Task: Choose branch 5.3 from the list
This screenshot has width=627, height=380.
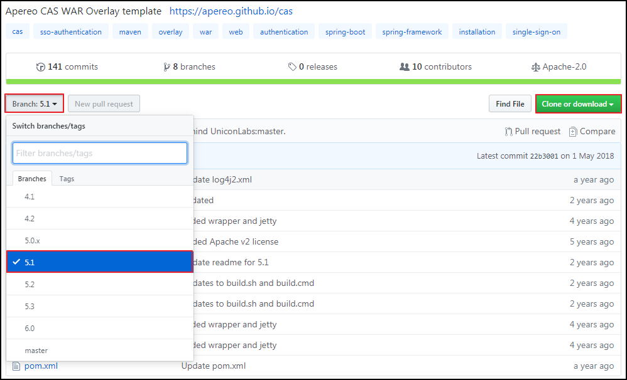Action: 100,306
